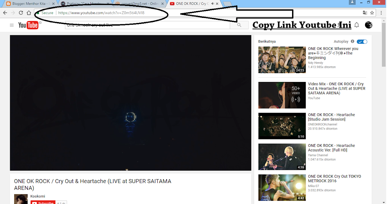This screenshot has height=204, width=389.
Task: Switch to the convert2mp3.net tab
Action: pos(139,4)
